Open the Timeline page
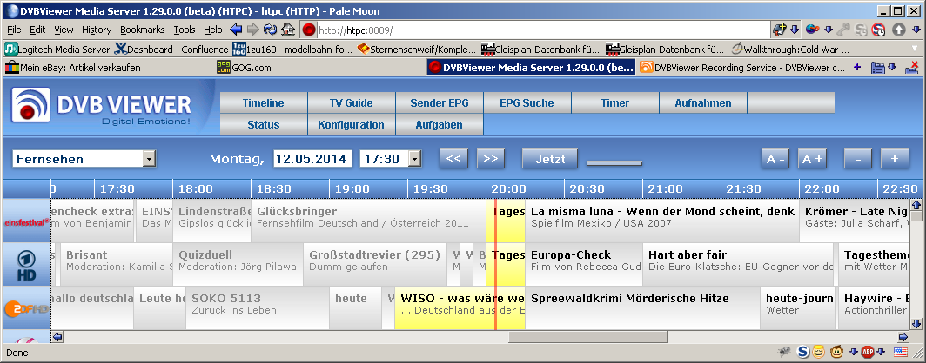Image resolution: width=926 pixels, height=363 pixels. tap(264, 103)
